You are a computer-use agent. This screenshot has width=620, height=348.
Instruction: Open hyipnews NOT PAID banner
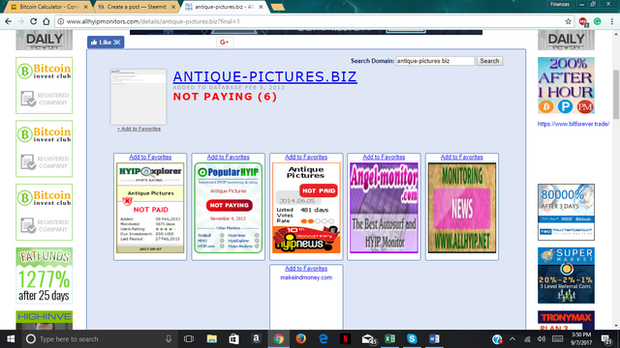(306, 208)
